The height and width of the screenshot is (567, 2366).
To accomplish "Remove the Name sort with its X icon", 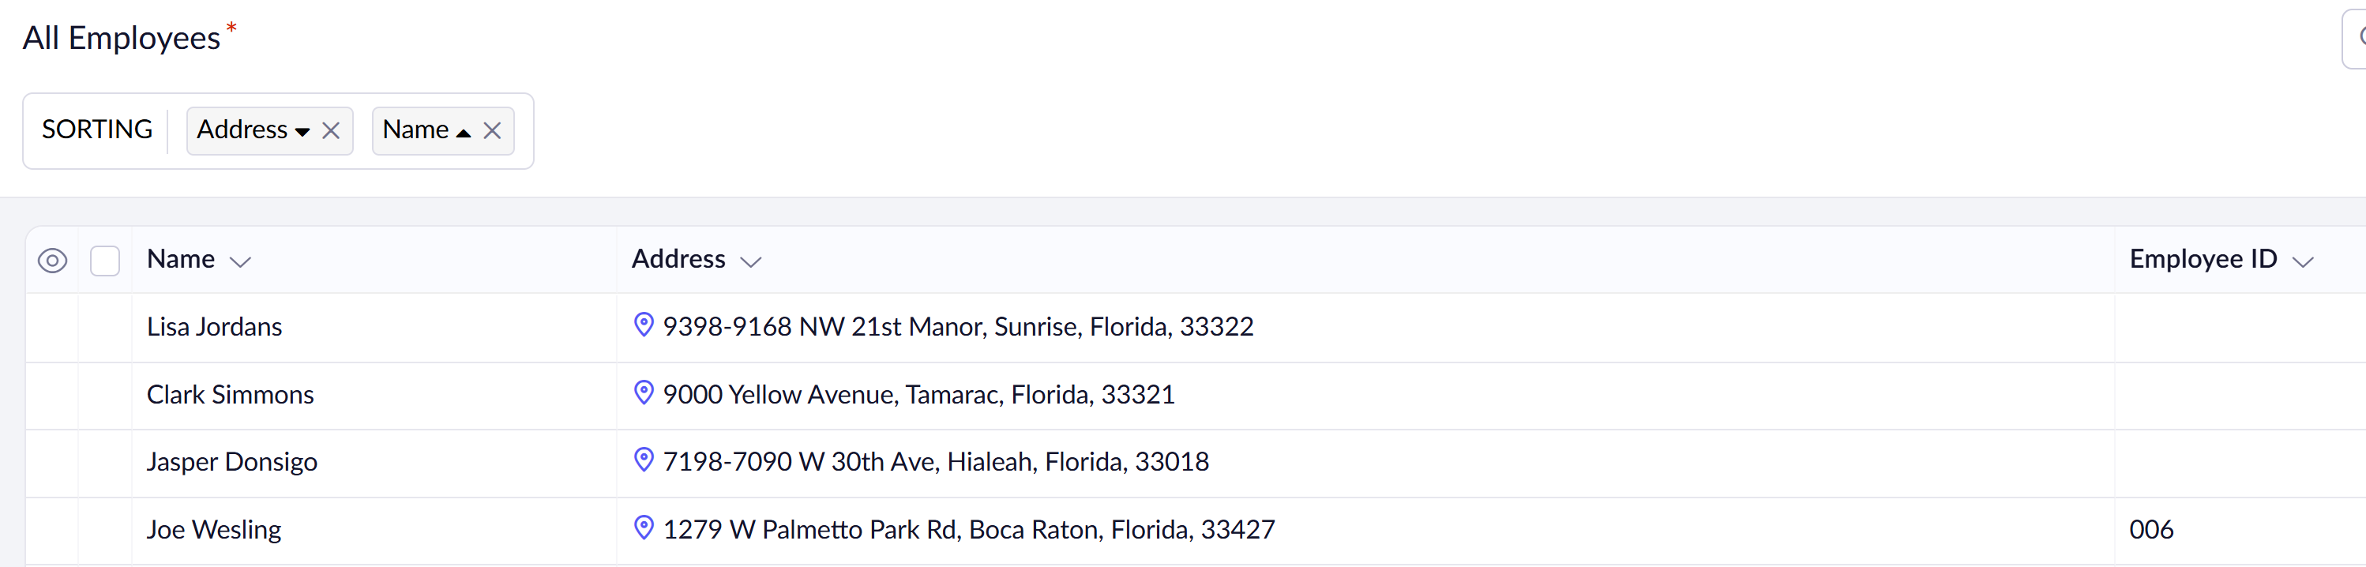I will [x=492, y=131].
